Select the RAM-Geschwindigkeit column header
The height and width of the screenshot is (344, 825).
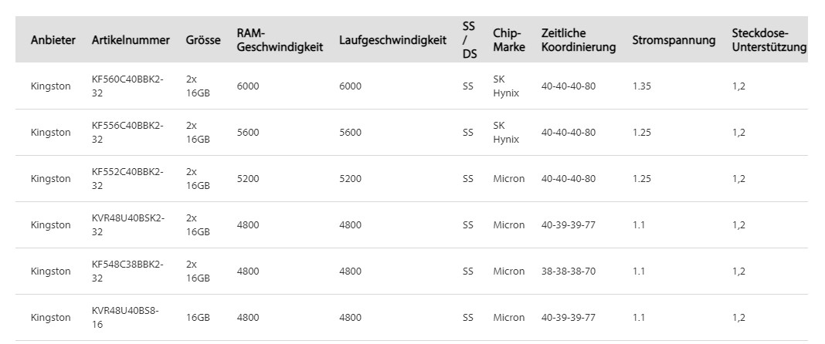coord(280,40)
